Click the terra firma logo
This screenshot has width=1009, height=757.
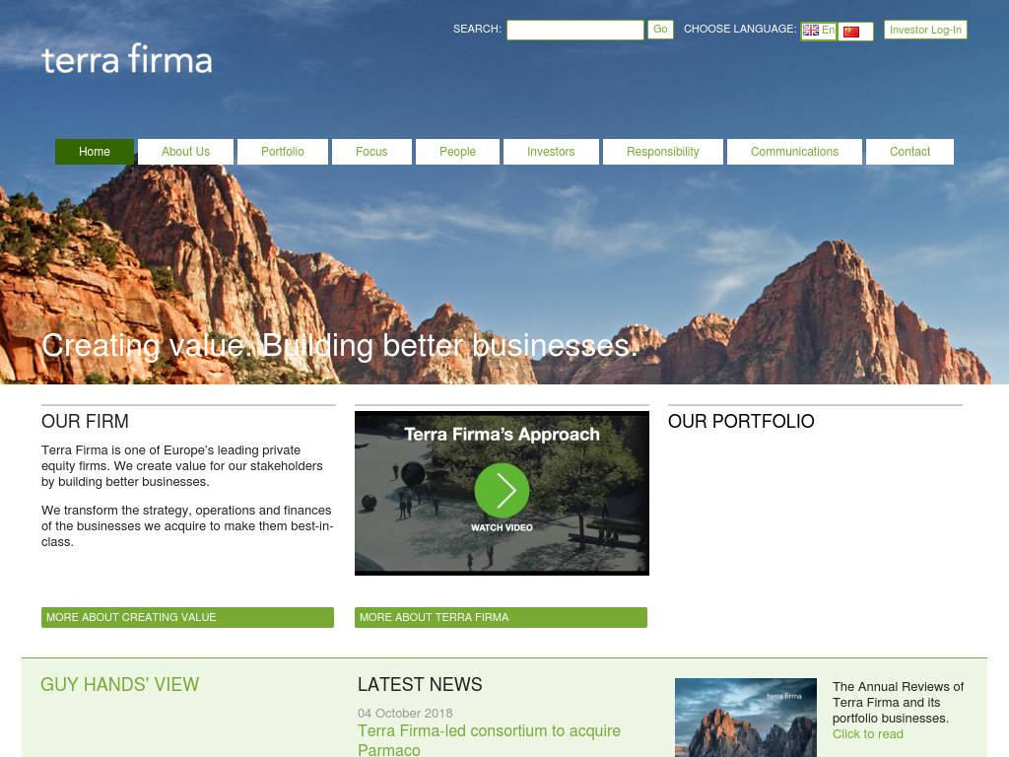(x=127, y=59)
